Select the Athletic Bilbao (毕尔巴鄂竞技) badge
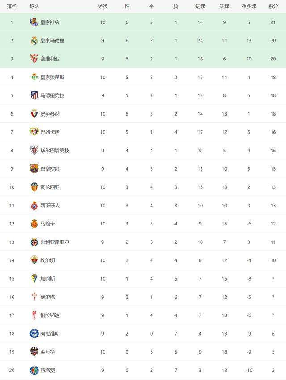 pyautogui.click(x=34, y=150)
